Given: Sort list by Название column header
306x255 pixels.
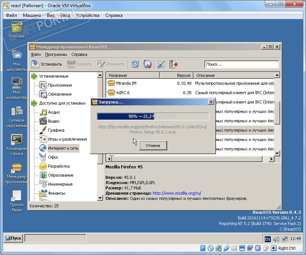Looking at the screenshot, I should pyautogui.click(x=133, y=75).
